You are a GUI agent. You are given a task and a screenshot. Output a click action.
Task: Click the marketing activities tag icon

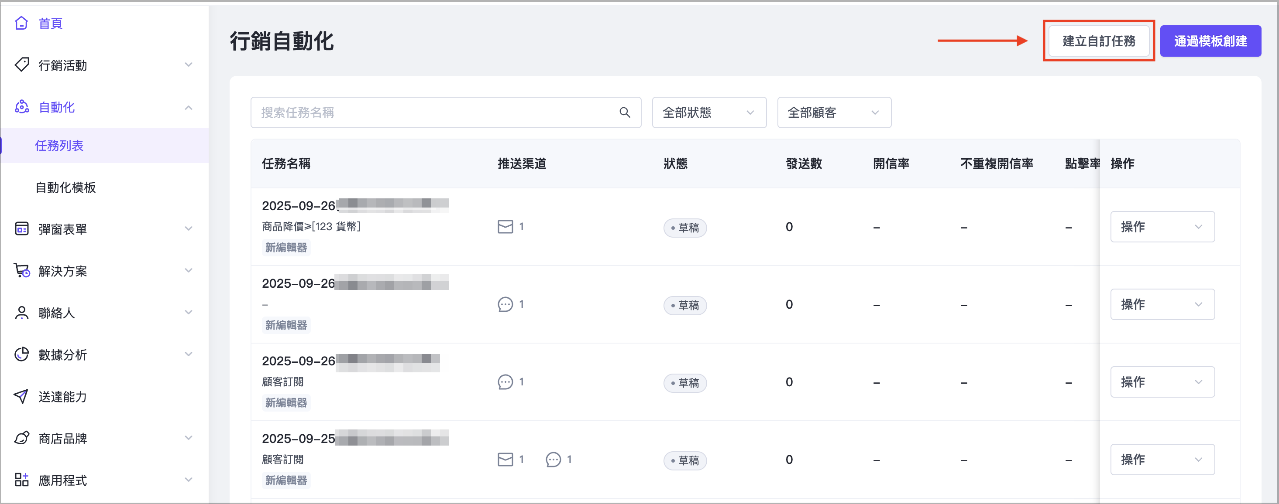21,65
